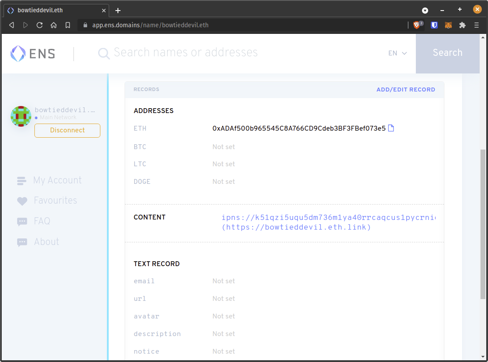Click the url 'Not set' value
The height and width of the screenshot is (362, 488).
tap(224, 299)
